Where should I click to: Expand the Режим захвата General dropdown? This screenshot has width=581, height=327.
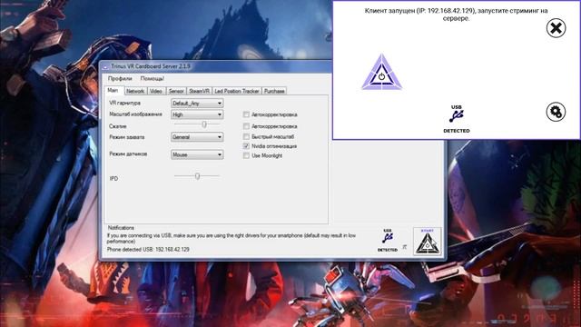coord(197,137)
